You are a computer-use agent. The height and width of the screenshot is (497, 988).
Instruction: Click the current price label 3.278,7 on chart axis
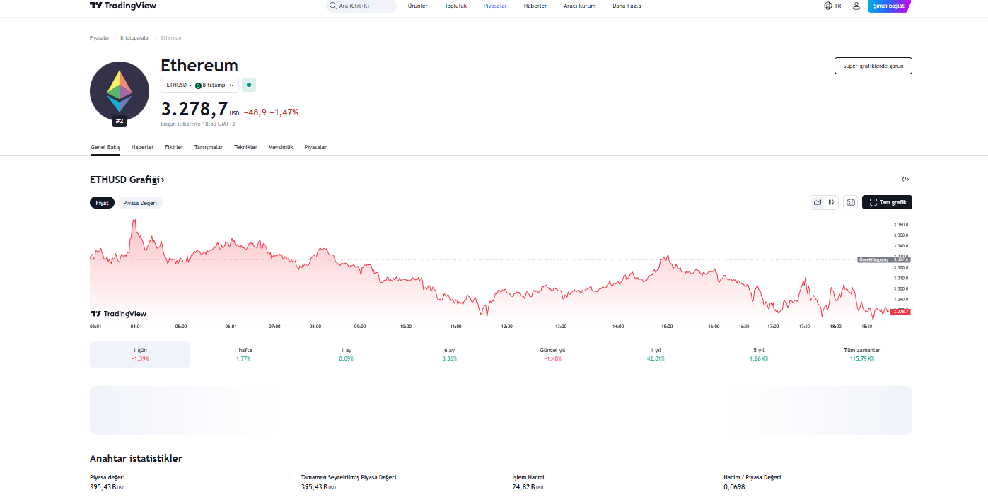tap(900, 311)
